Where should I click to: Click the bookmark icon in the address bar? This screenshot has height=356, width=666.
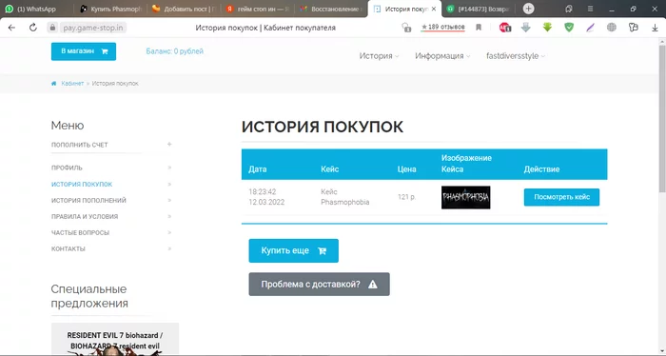coord(479,28)
